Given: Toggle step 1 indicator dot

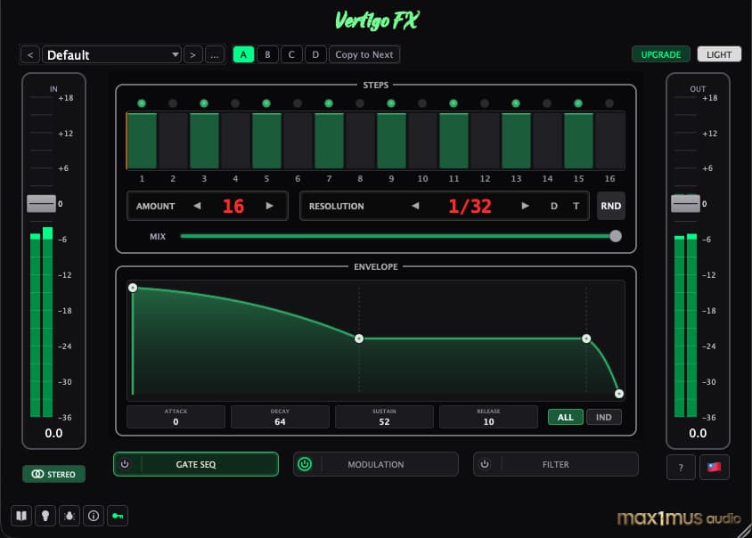Looking at the screenshot, I should (142, 103).
